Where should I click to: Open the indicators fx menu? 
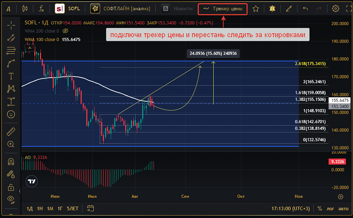pyautogui.click(x=41, y=9)
